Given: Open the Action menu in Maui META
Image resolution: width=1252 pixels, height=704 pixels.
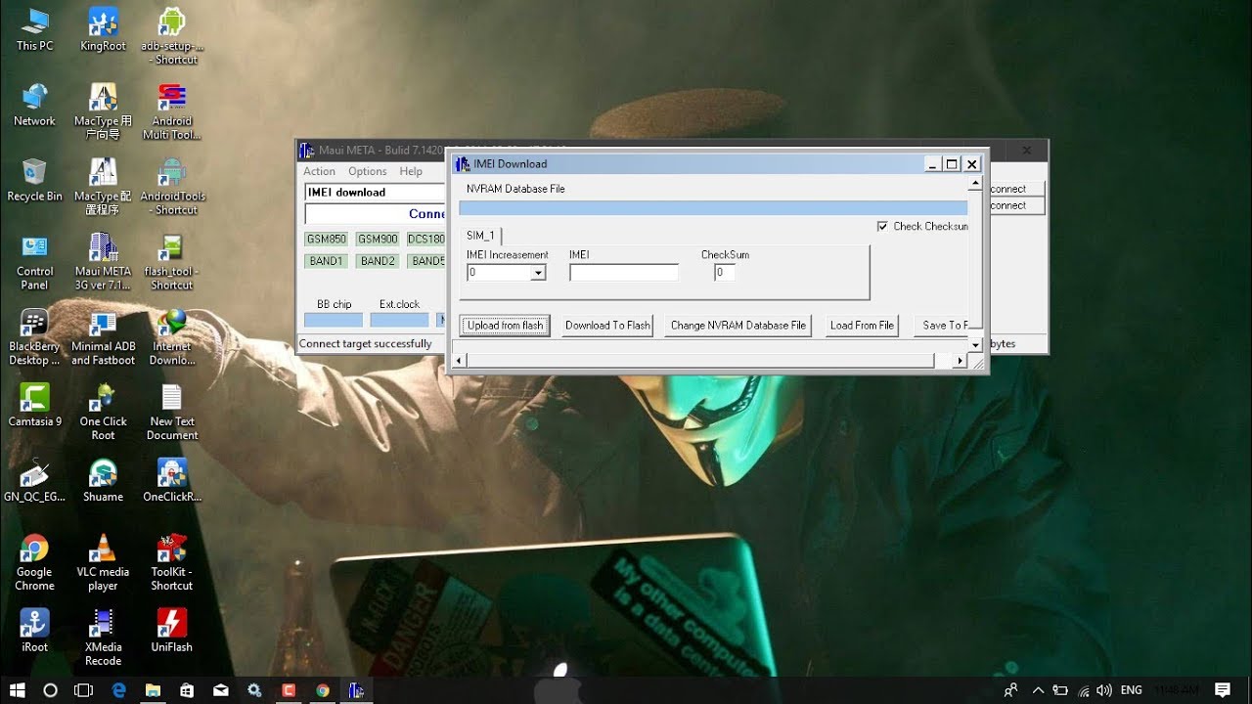Looking at the screenshot, I should (320, 171).
